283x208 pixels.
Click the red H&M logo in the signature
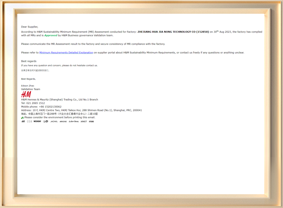tap(26, 94)
